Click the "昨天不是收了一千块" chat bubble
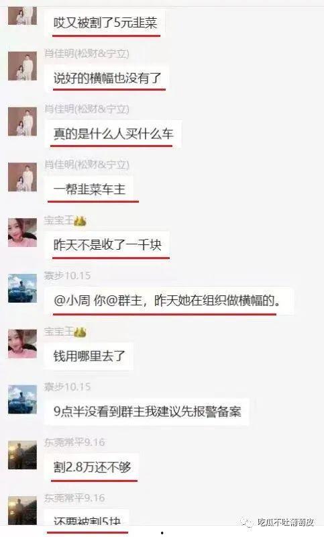 coord(107,245)
